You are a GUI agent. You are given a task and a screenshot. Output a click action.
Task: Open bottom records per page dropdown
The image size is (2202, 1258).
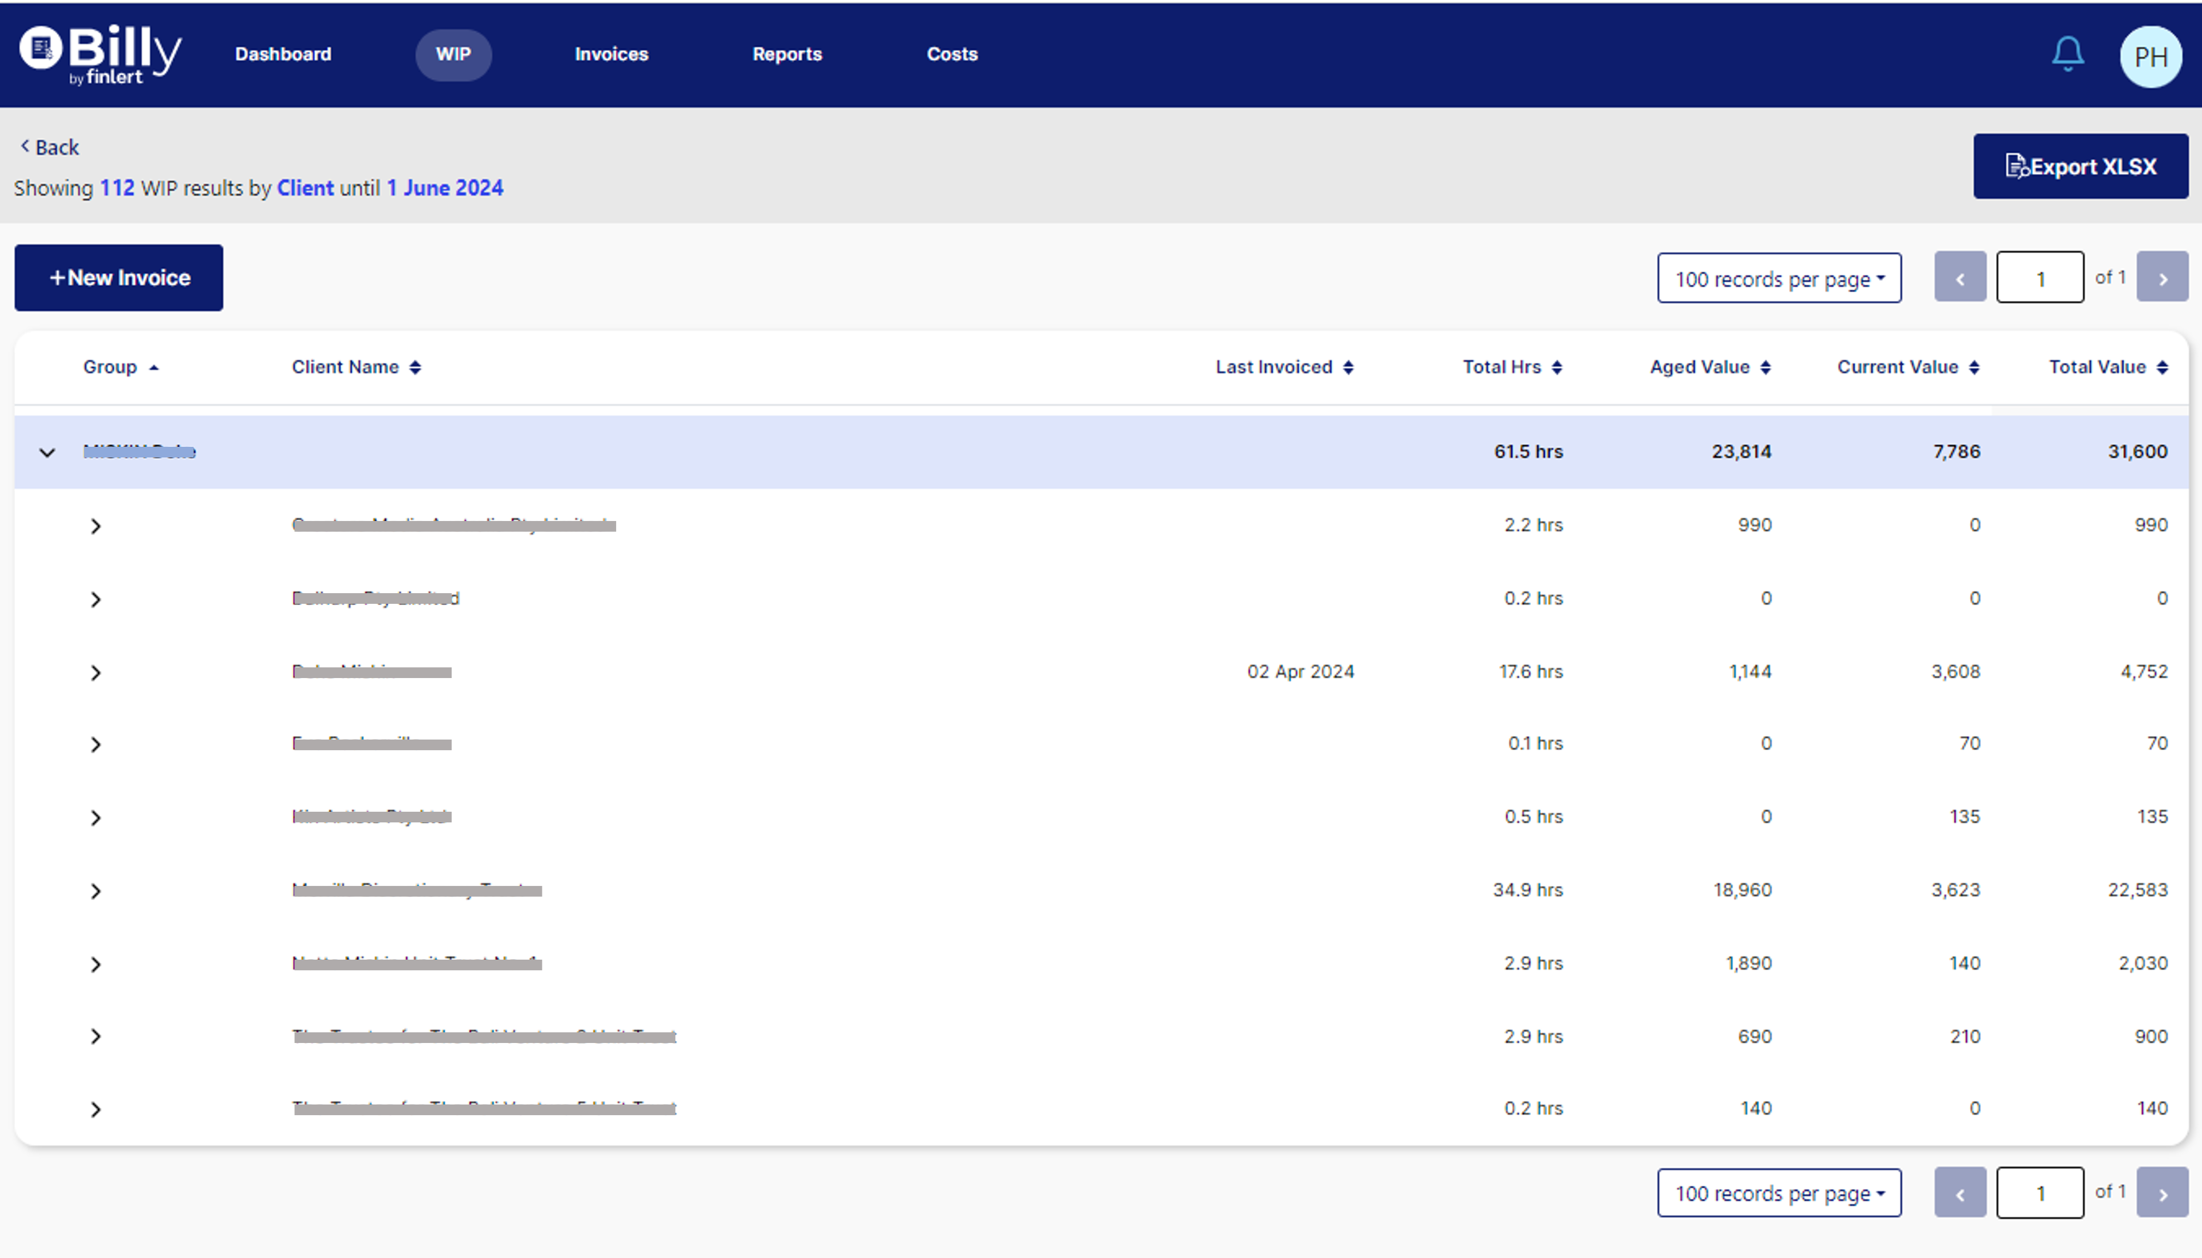coord(1779,1193)
